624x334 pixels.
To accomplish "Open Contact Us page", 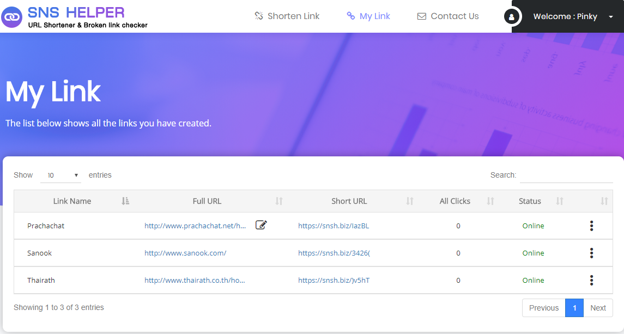I will pos(448,16).
